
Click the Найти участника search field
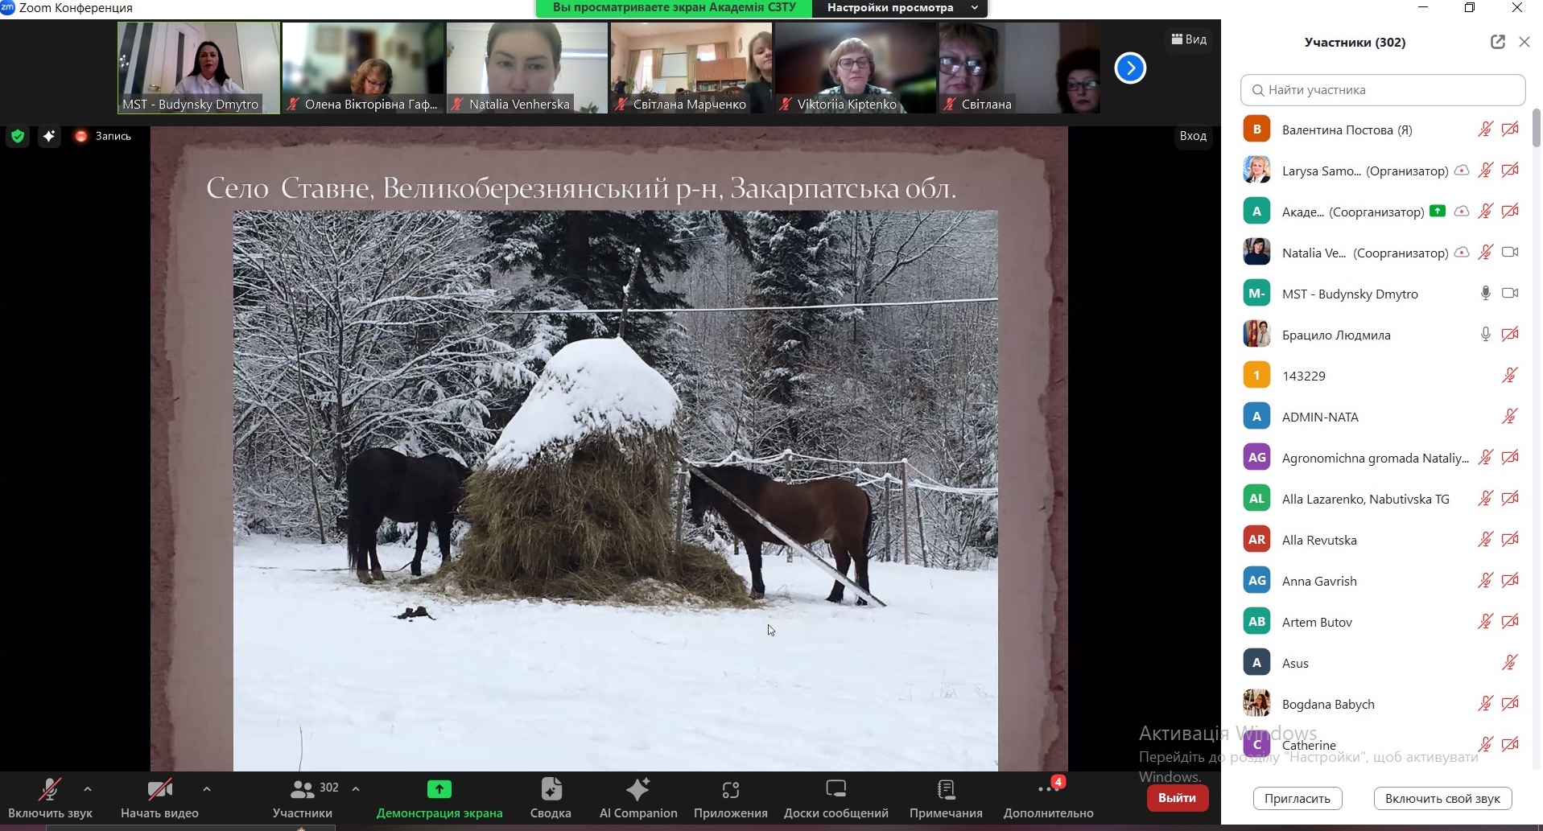pos(1383,90)
